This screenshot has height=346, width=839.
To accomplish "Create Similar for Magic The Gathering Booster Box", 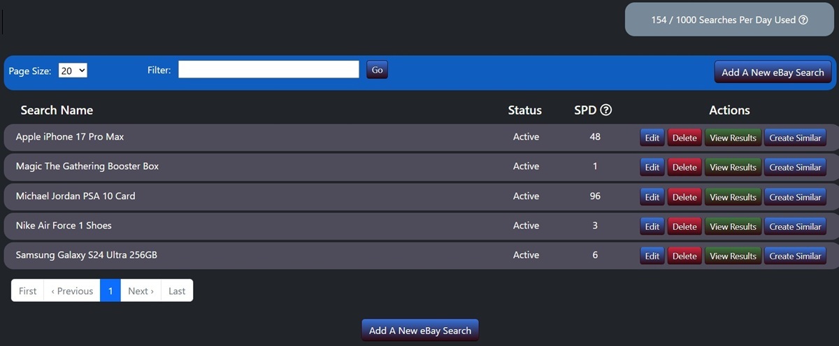I will pyautogui.click(x=795, y=167).
